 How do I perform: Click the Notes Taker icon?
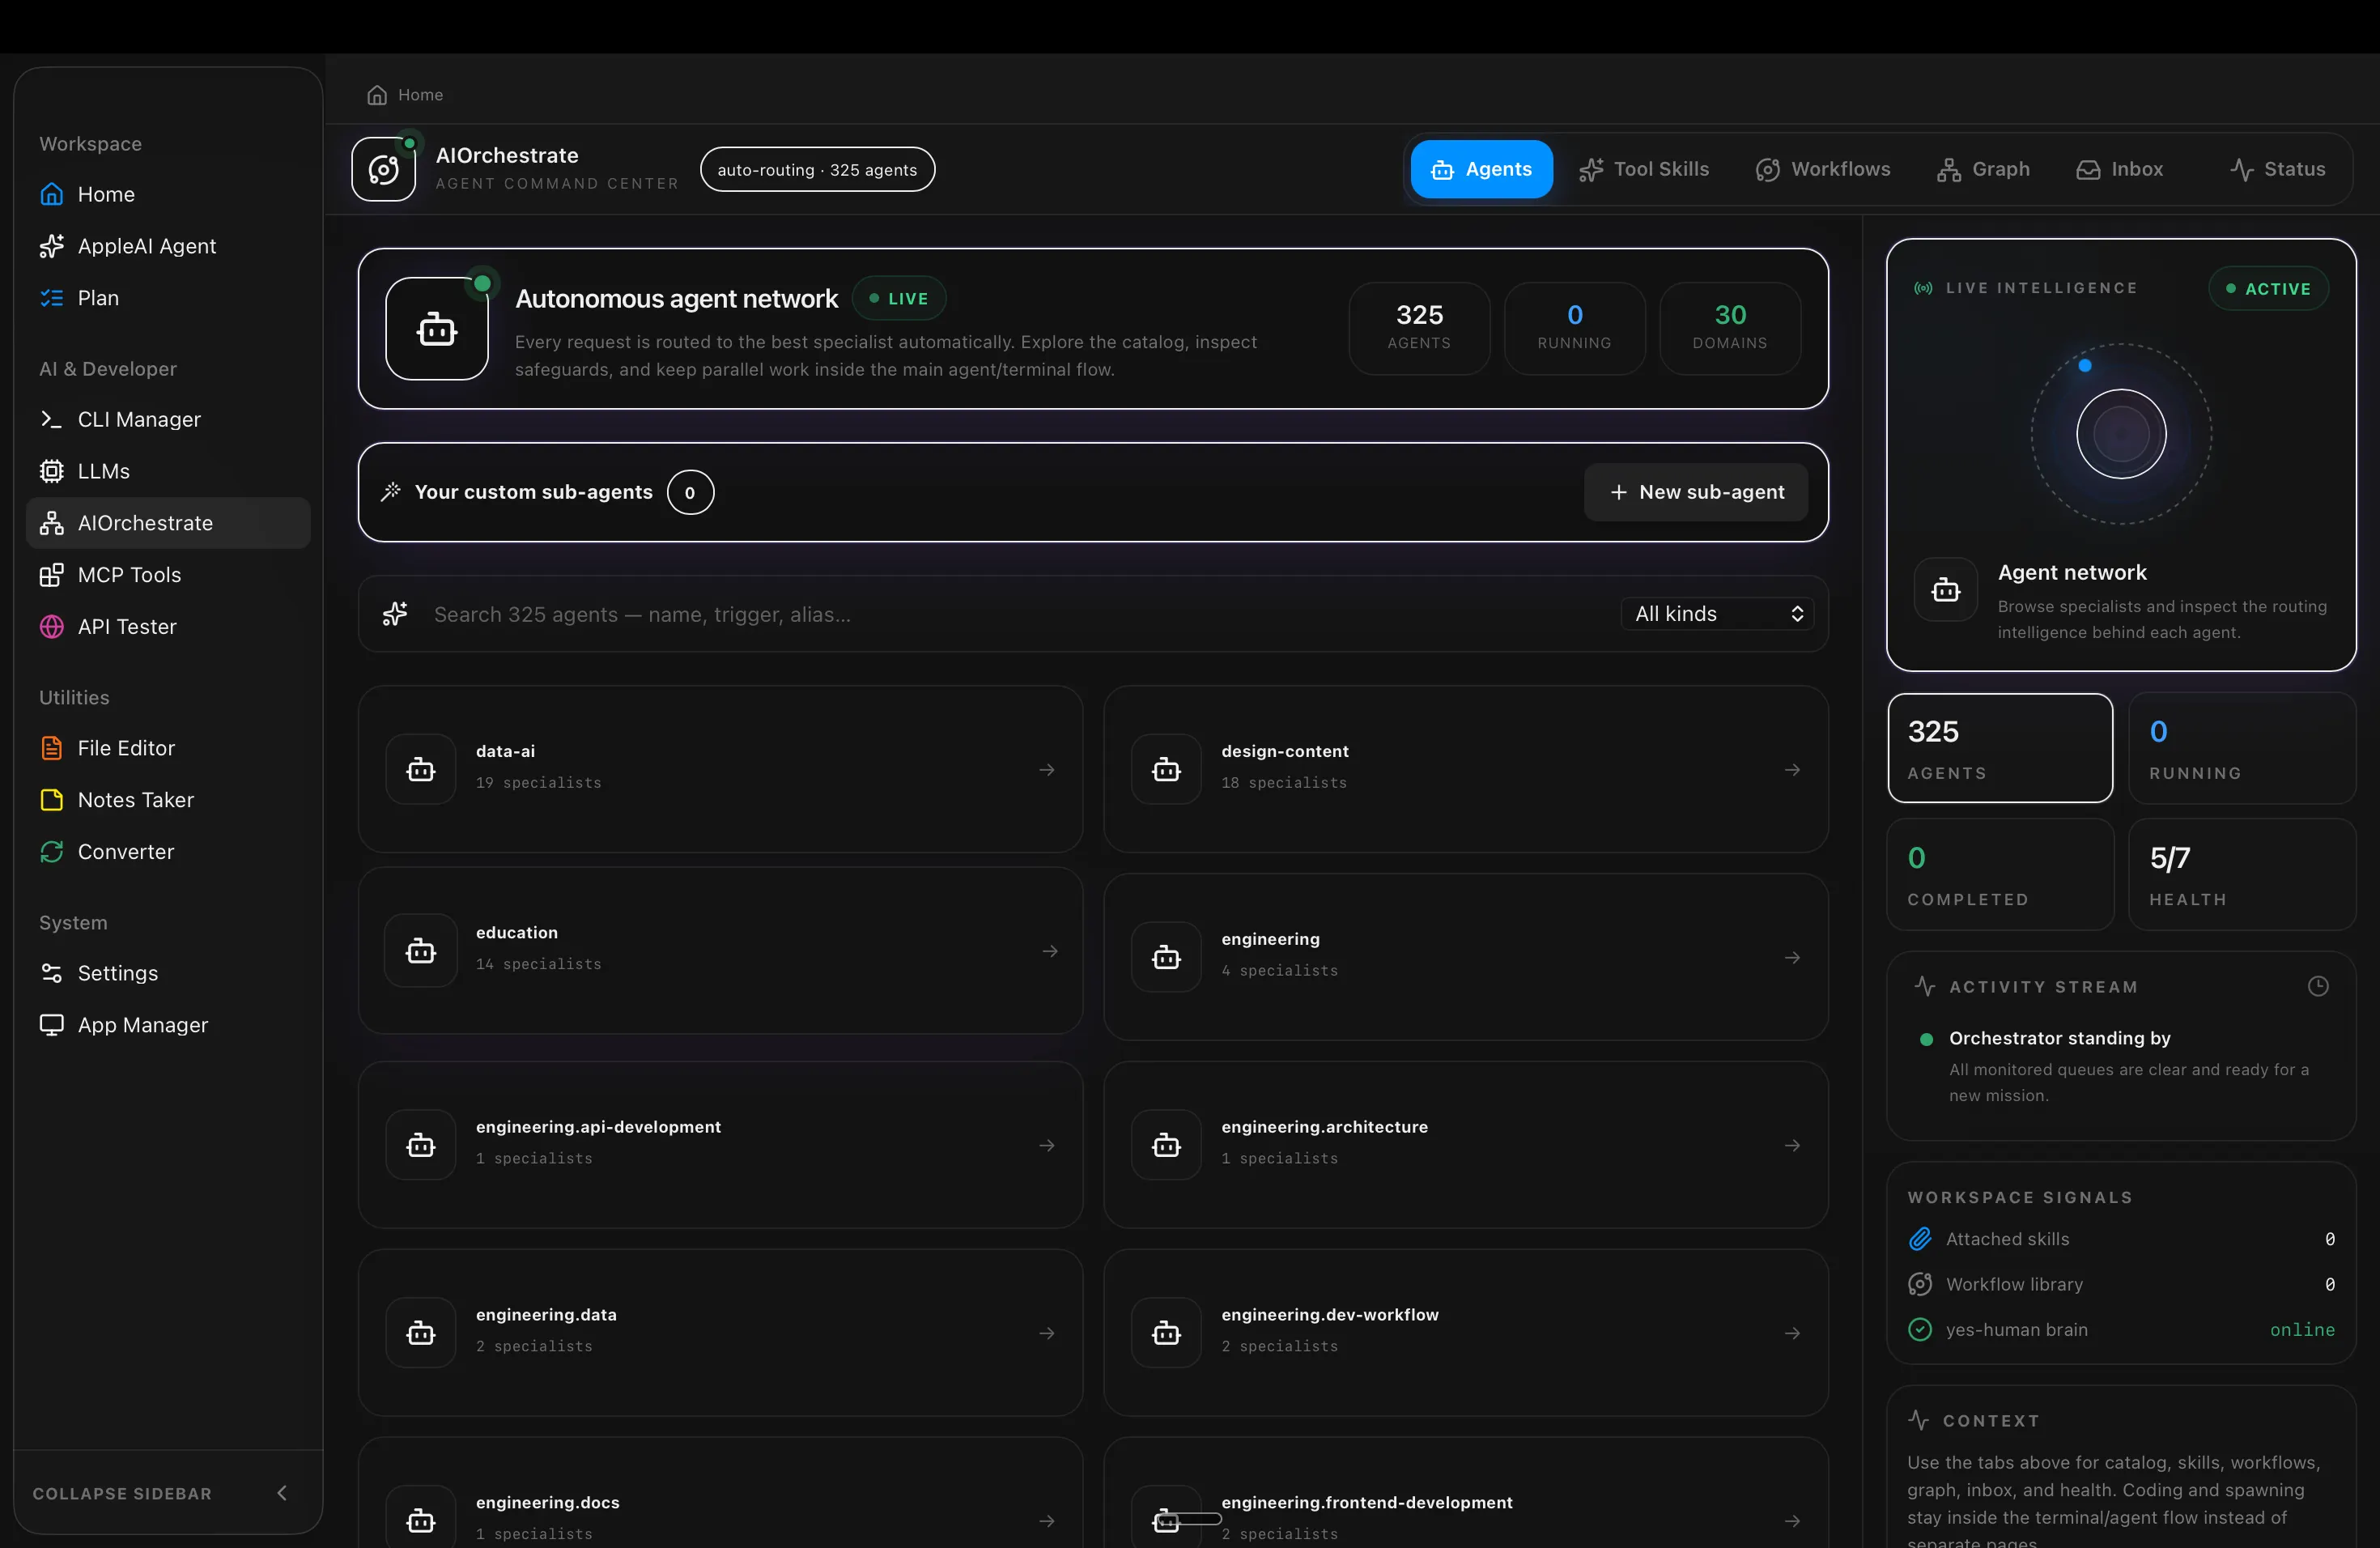coord(51,800)
